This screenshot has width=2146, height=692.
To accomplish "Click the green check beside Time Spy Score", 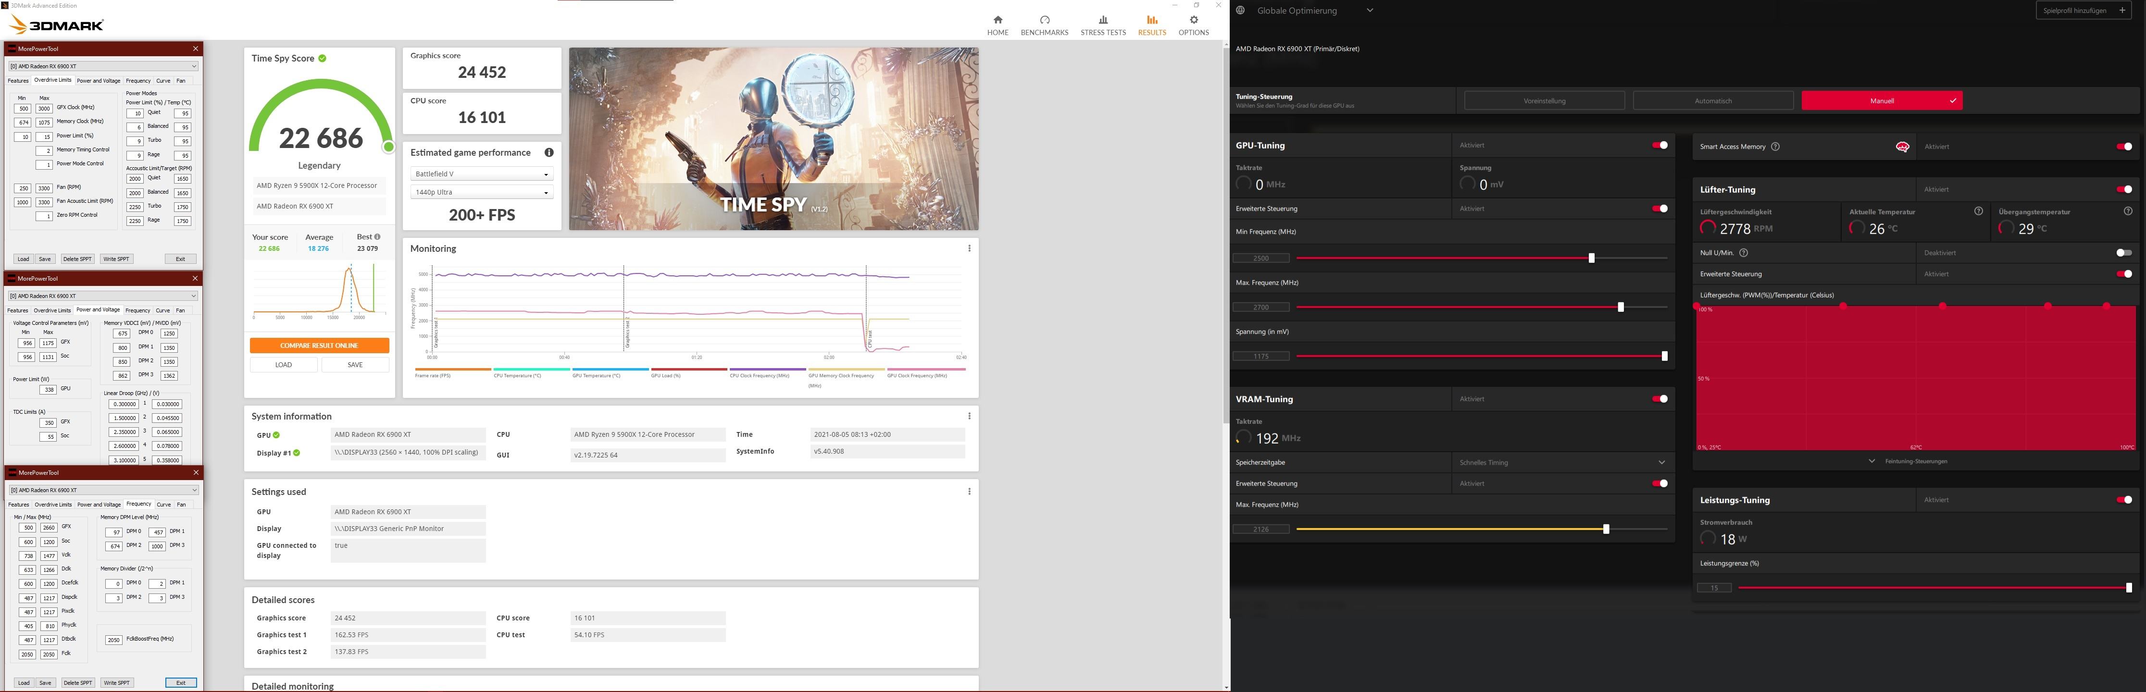I will (x=323, y=58).
